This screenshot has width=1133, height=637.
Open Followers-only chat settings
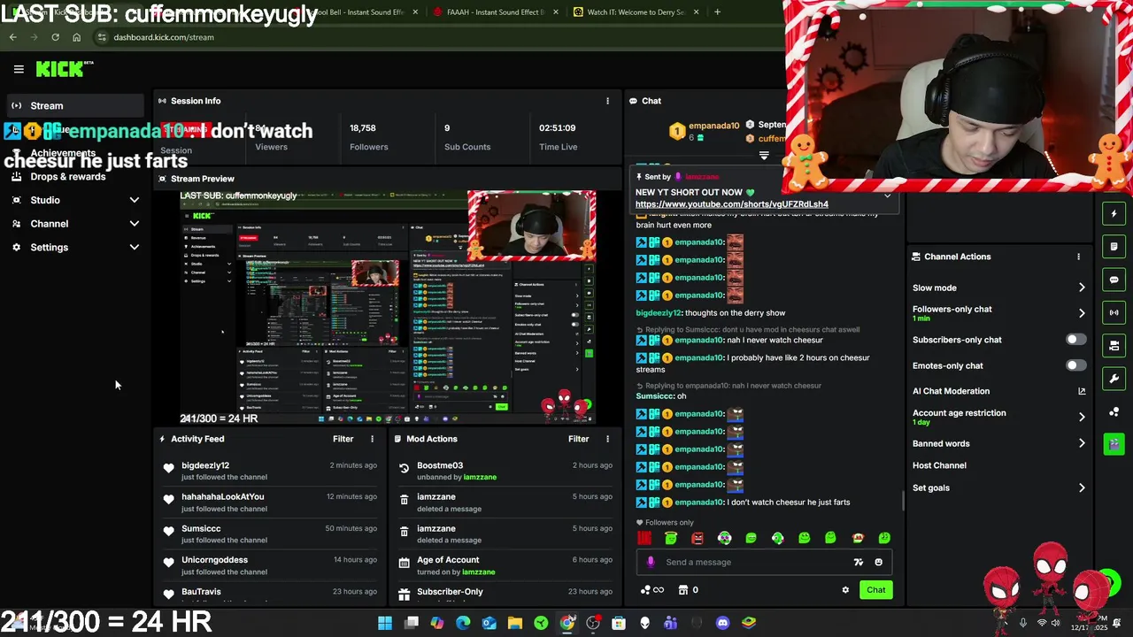(998, 313)
